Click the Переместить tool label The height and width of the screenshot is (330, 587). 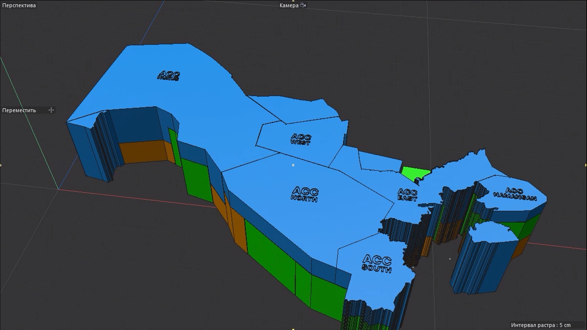click(19, 110)
